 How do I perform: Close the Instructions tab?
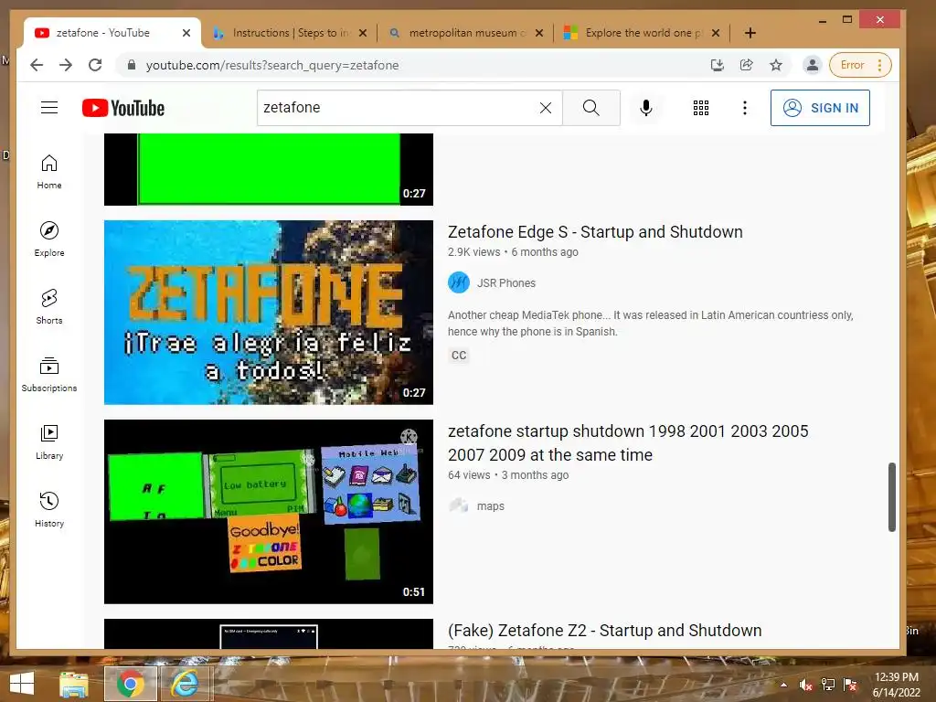362,33
